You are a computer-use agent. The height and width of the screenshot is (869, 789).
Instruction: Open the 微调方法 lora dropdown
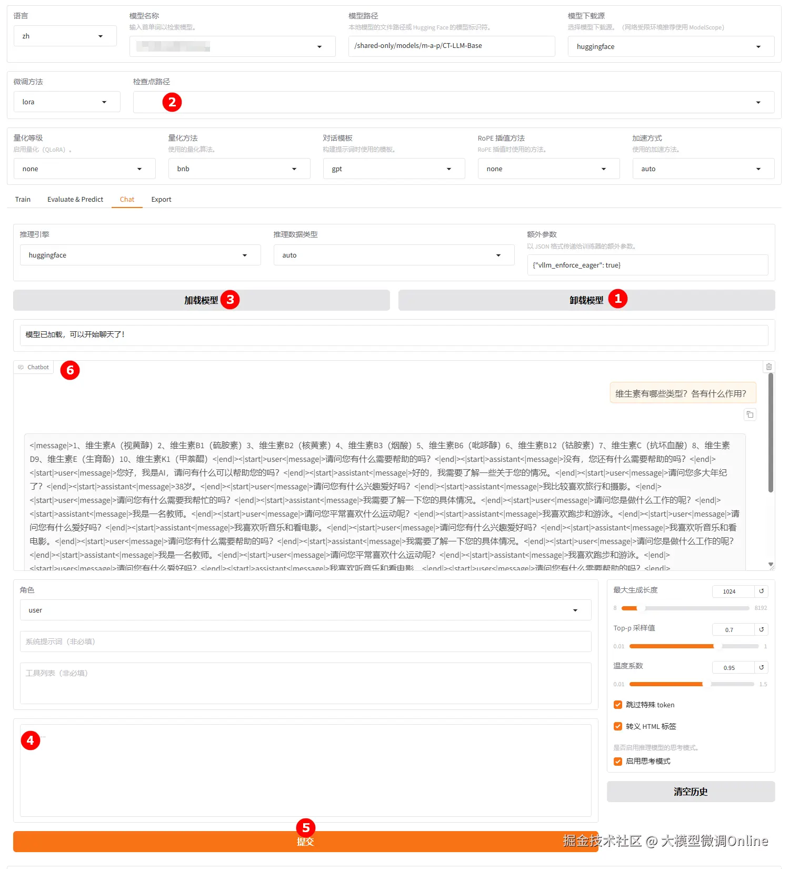(x=67, y=102)
